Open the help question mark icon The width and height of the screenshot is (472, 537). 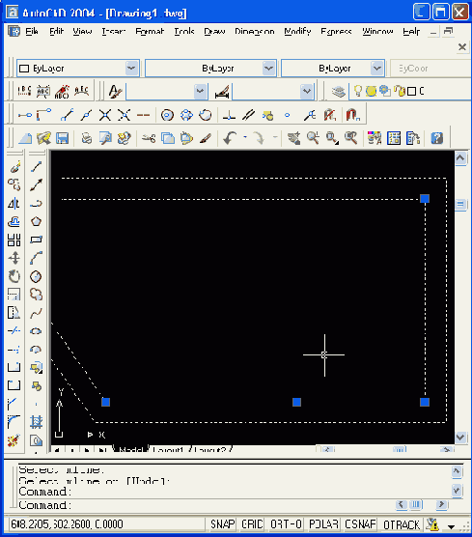[x=436, y=138]
